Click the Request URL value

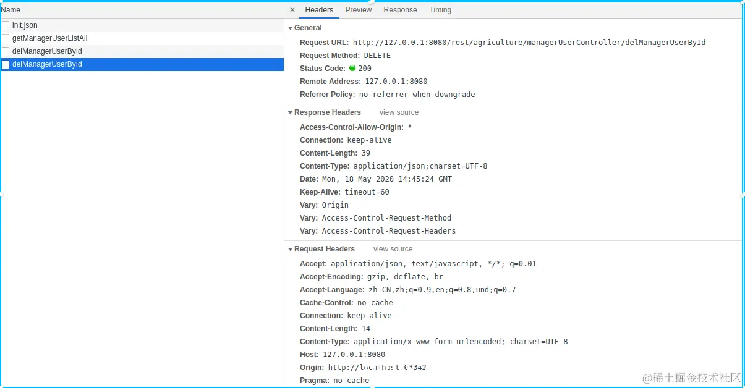pyautogui.click(x=529, y=43)
